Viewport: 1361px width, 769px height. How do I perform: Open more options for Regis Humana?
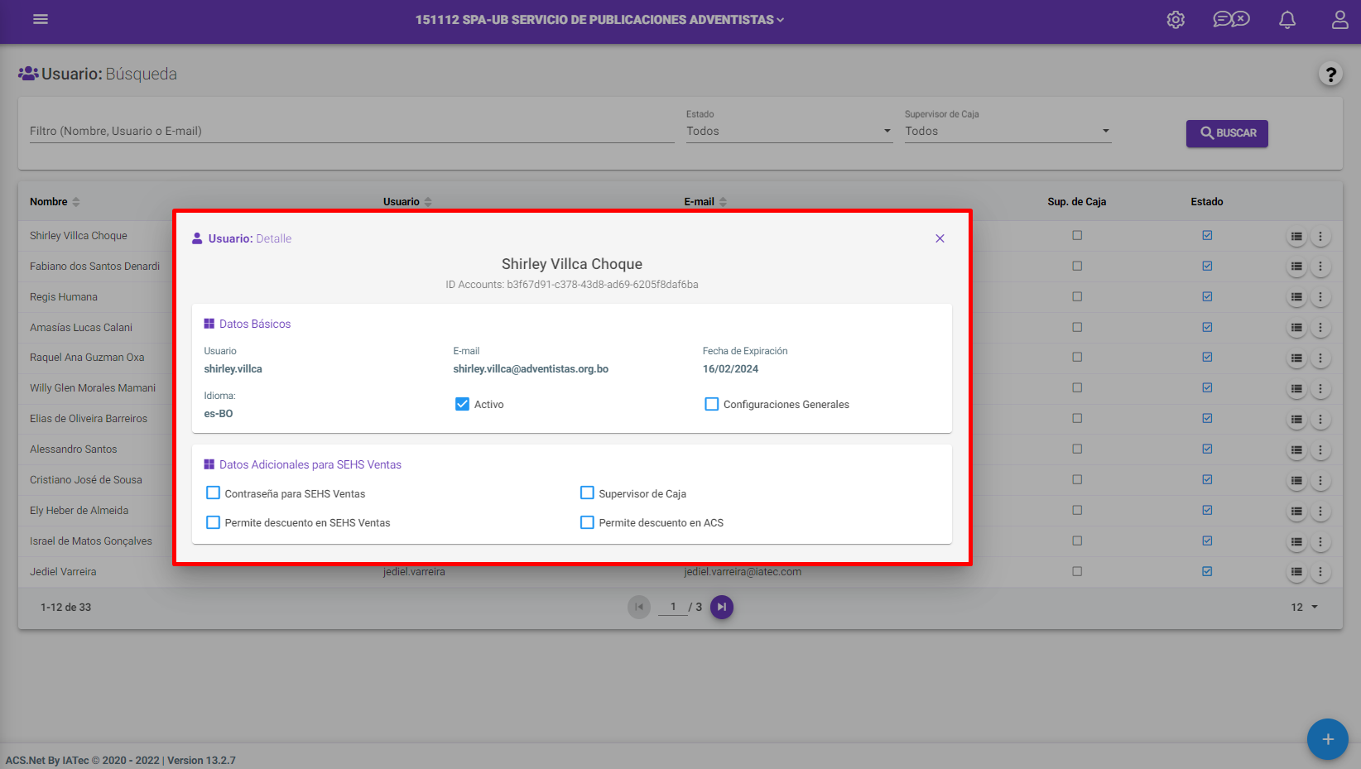click(1320, 298)
